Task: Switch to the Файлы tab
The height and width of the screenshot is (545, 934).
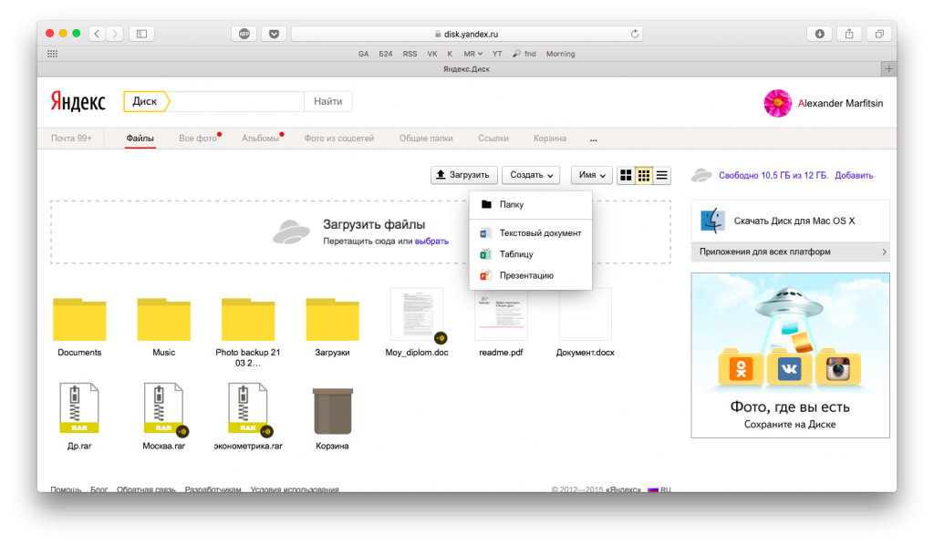Action: pyautogui.click(x=140, y=138)
